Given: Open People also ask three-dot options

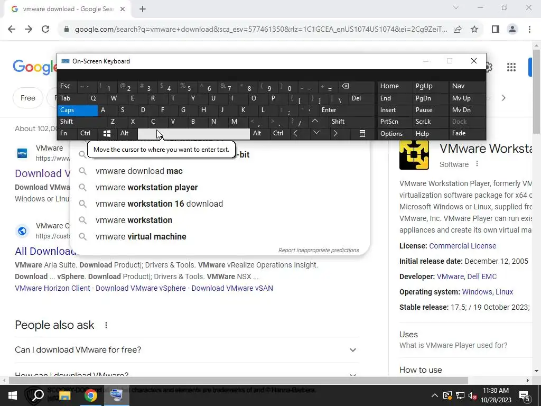Looking at the screenshot, I should [106, 325].
